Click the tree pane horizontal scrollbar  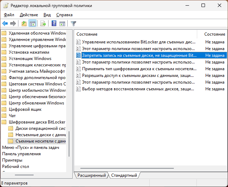pyautogui.click(x=24, y=175)
